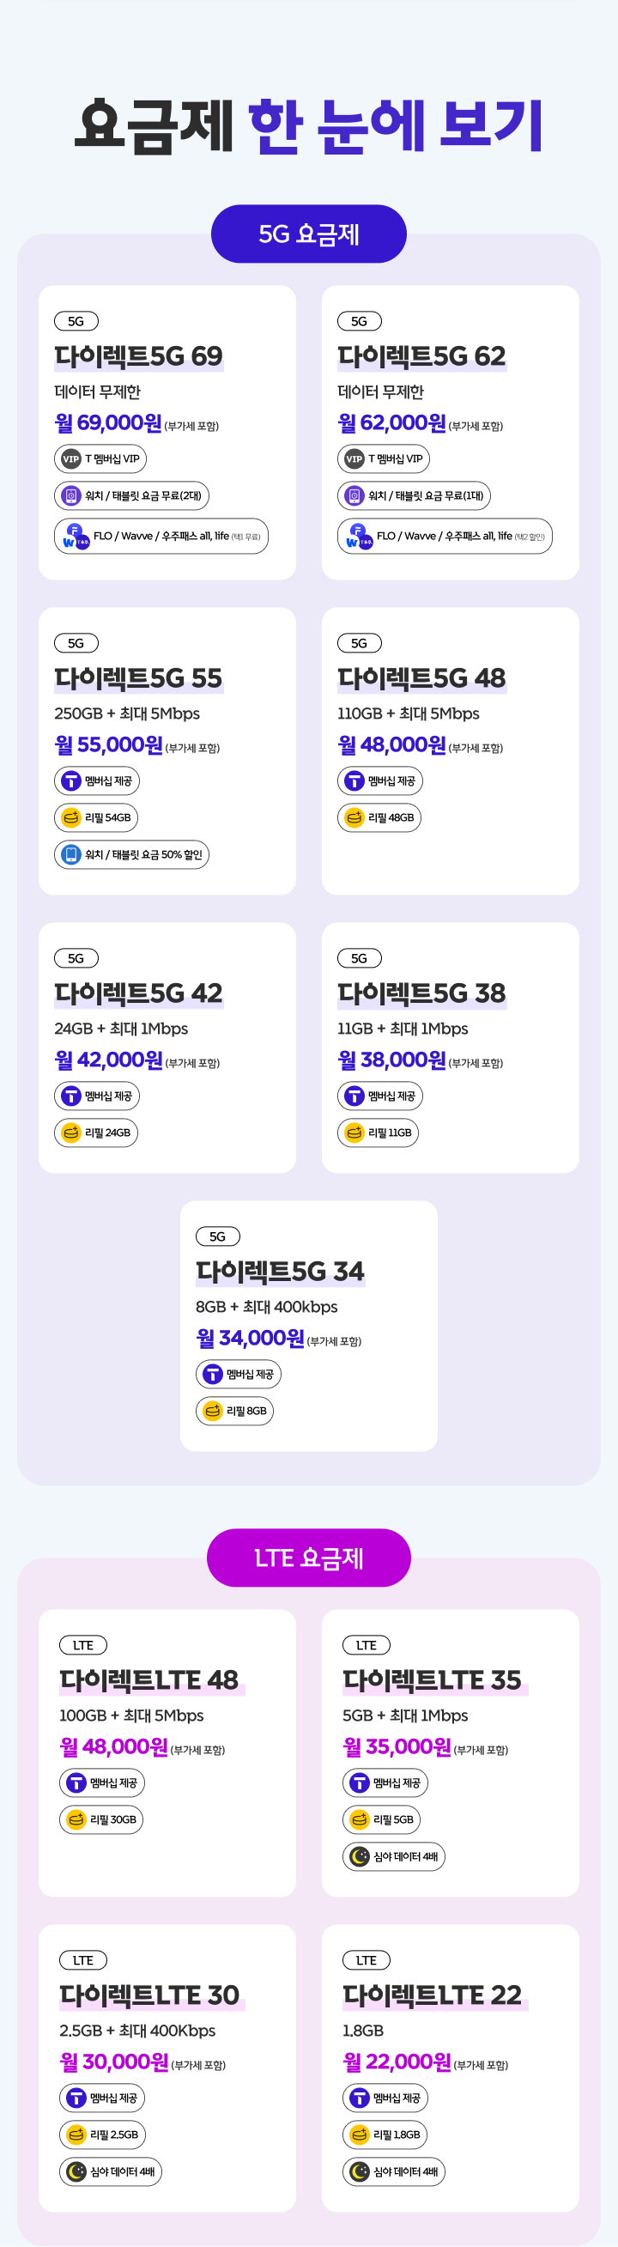Click the refill coin icon beside 리필 2.5GB
Viewport: 618px width, 2247px height.
coord(76,2135)
